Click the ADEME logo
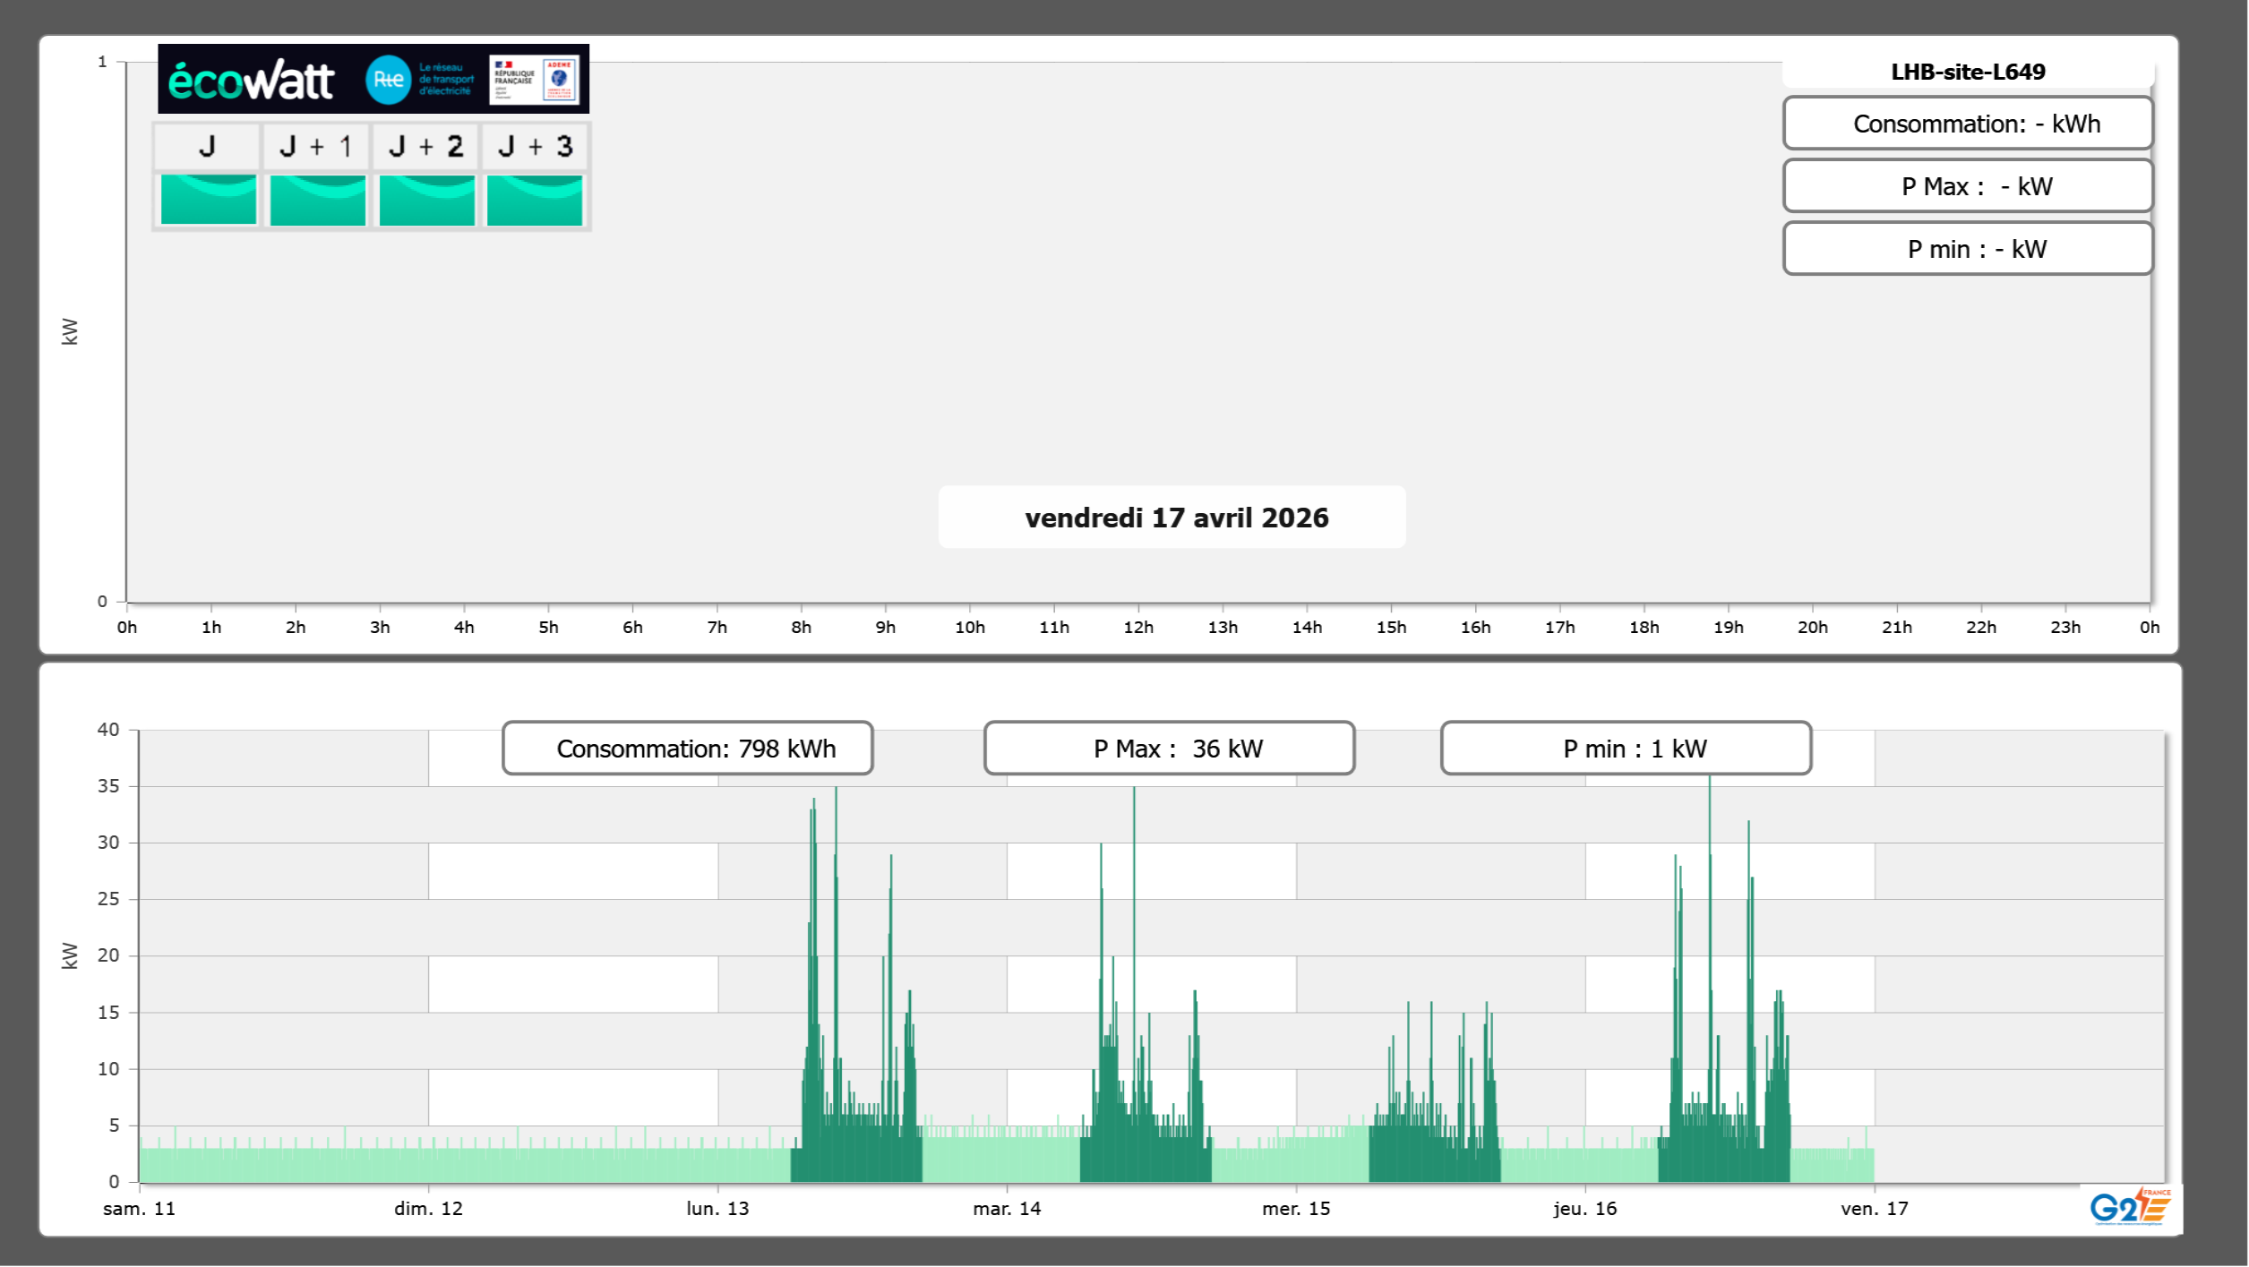The width and height of the screenshot is (2249, 1267). pyautogui.click(x=560, y=80)
